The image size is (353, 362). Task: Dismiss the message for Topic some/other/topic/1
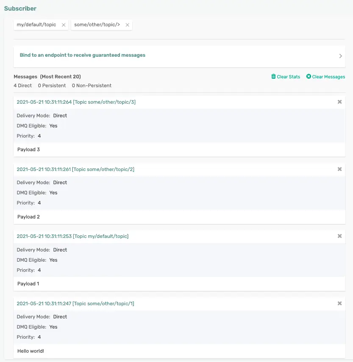click(x=339, y=303)
